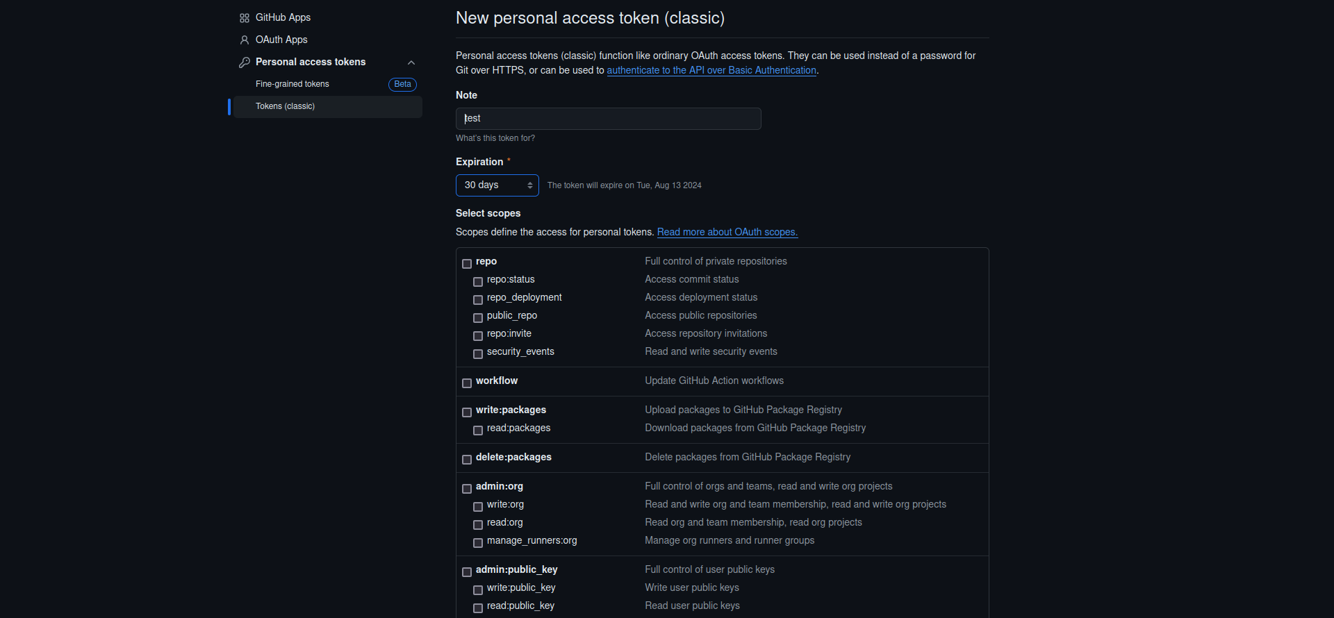Screen dimensions: 1334x618
Task: Click the 'What's this token for?' hint text
Action: (495, 138)
